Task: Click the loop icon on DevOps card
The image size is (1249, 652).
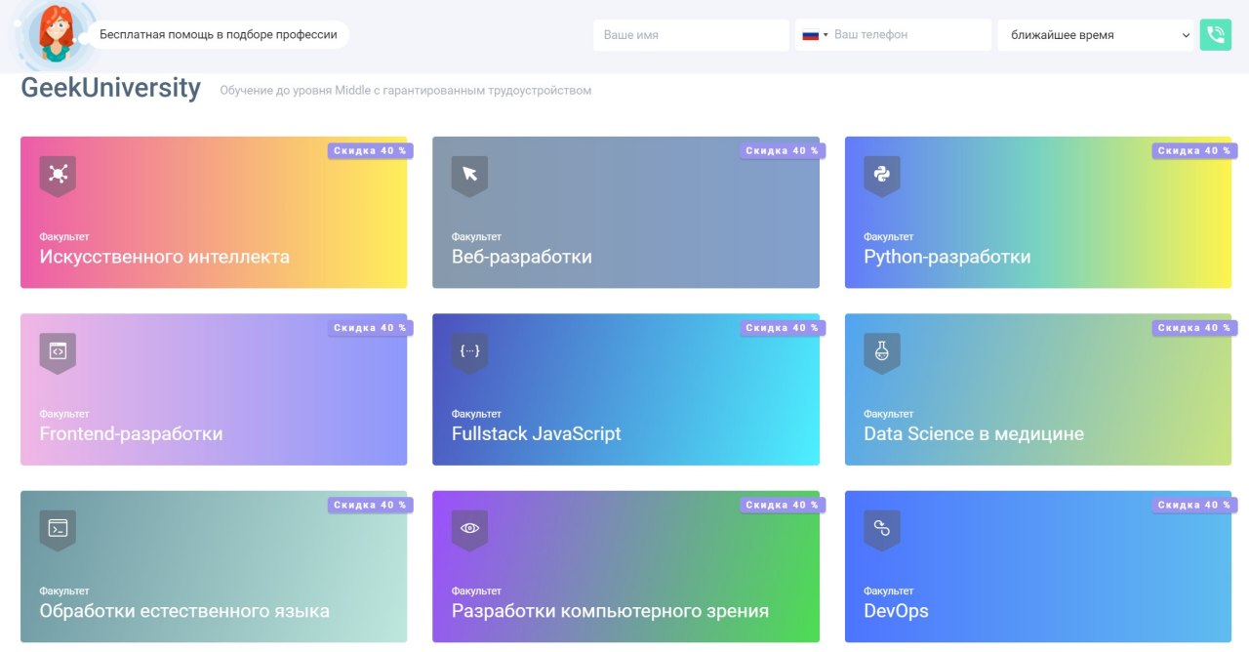Action: click(882, 529)
